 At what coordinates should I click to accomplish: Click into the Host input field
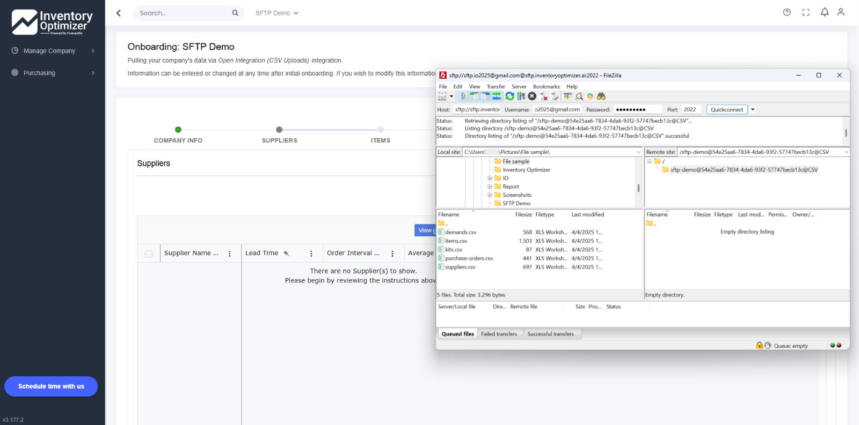pyautogui.click(x=477, y=109)
